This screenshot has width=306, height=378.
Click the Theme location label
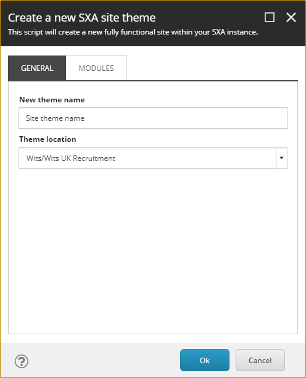point(48,139)
